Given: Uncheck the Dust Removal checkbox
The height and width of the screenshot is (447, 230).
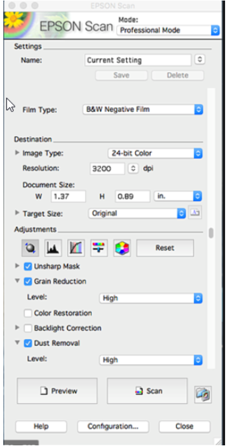Looking at the screenshot, I should pyautogui.click(x=28, y=343).
